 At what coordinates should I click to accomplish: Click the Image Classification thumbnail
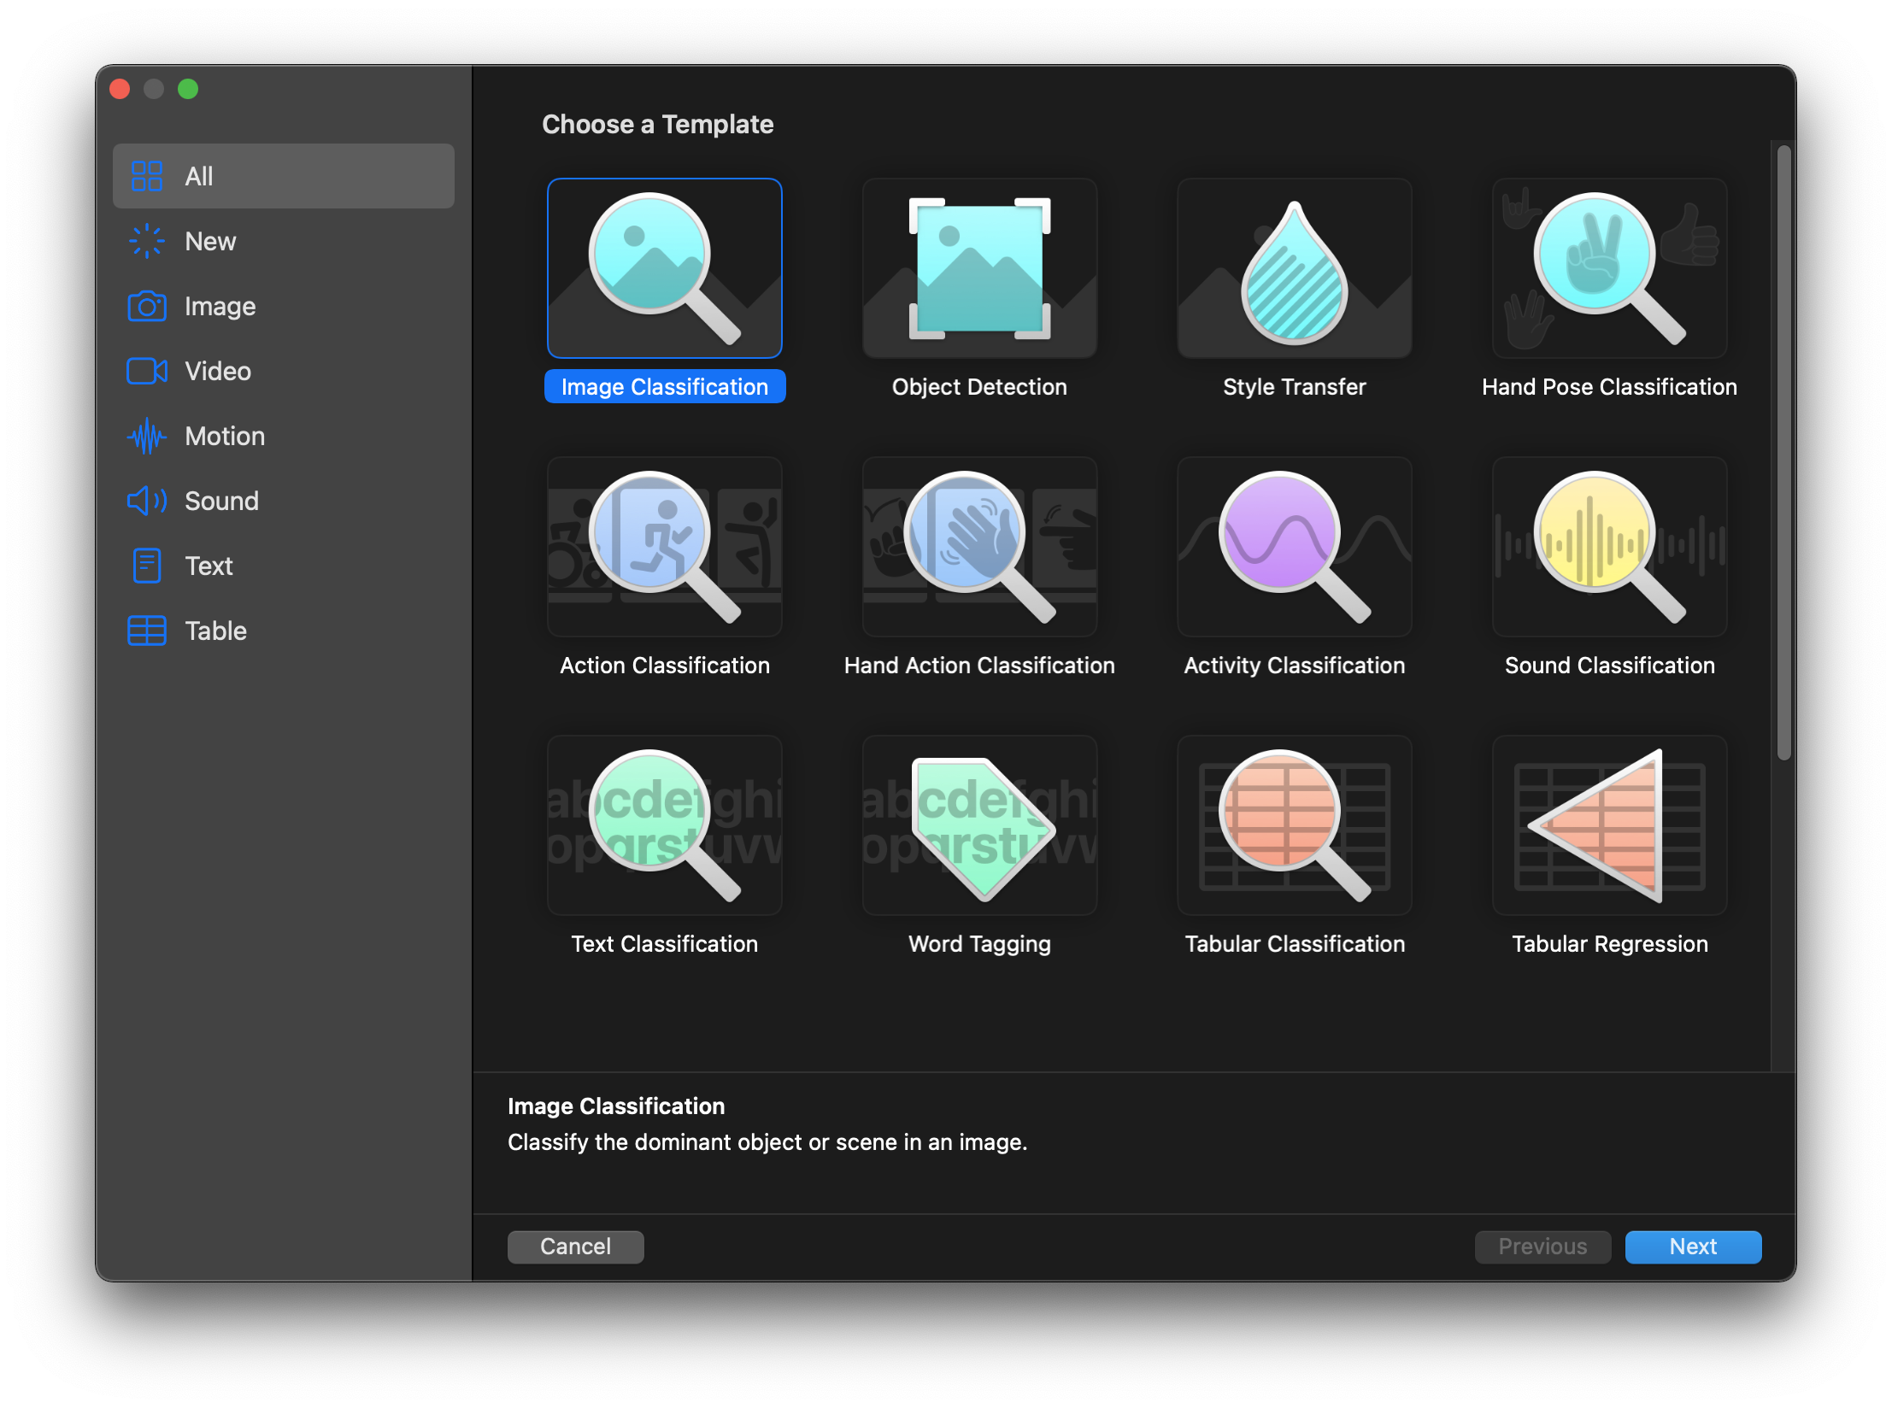[x=664, y=268]
